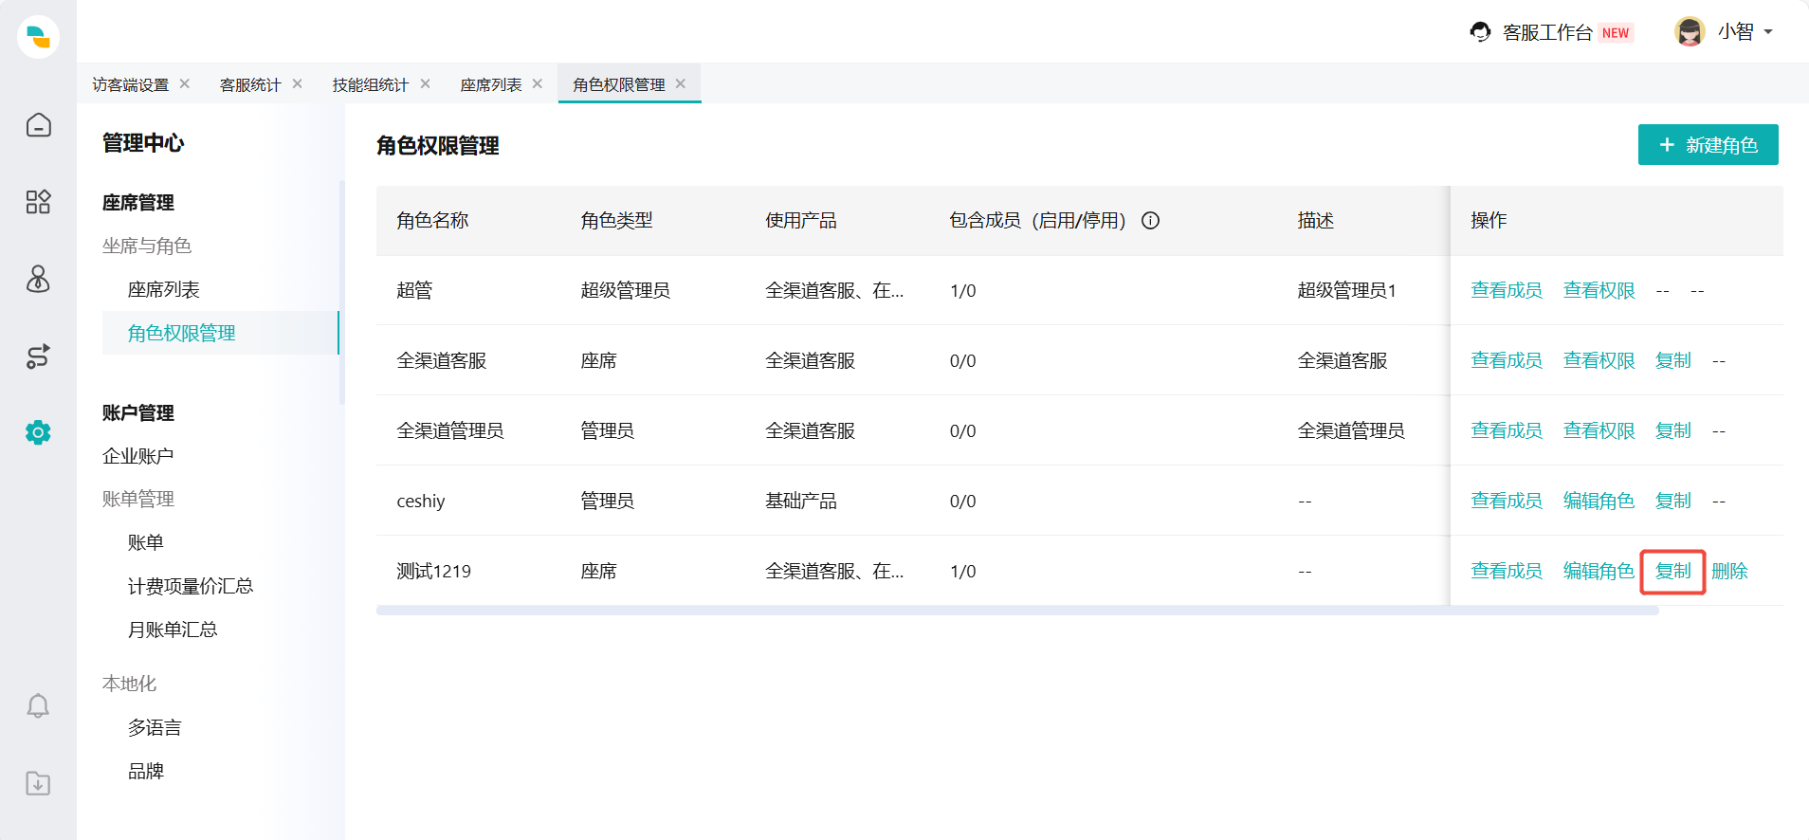Click the 坐席与角色 group label
Viewport: 1809px width, 840px height.
pyautogui.click(x=147, y=246)
